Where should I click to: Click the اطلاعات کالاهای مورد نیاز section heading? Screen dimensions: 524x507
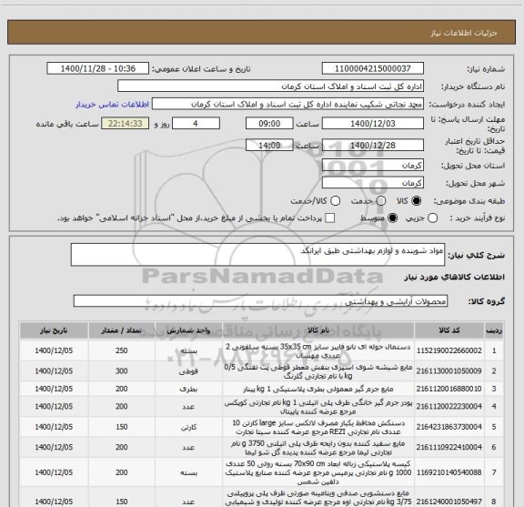[455, 278]
